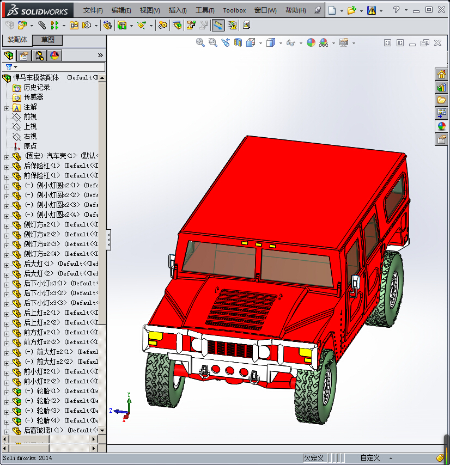The width and height of the screenshot is (450, 465).
Task: Expand the 注解 tree node
Action: pyautogui.click(x=7, y=108)
